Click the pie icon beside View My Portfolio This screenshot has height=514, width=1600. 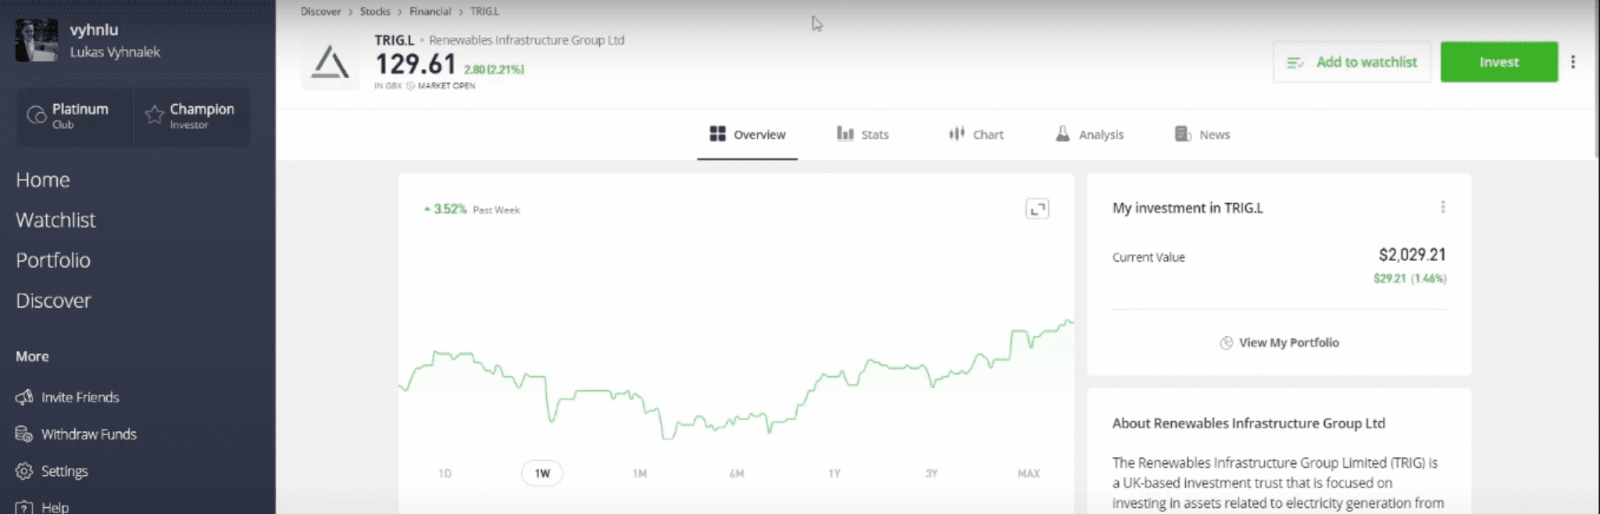(x=1227, y=343)
